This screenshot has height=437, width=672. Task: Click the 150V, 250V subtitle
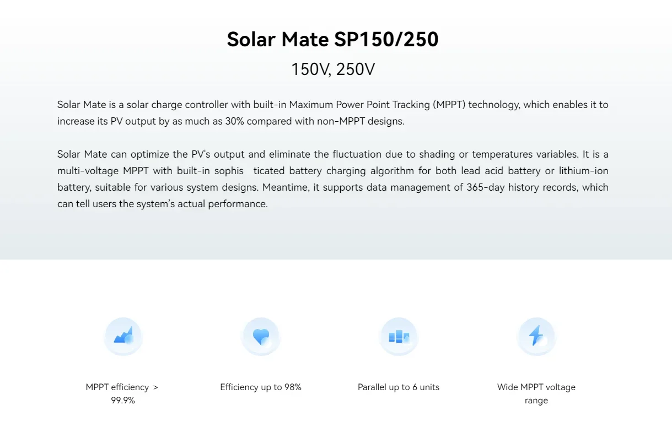coord(333,69)
